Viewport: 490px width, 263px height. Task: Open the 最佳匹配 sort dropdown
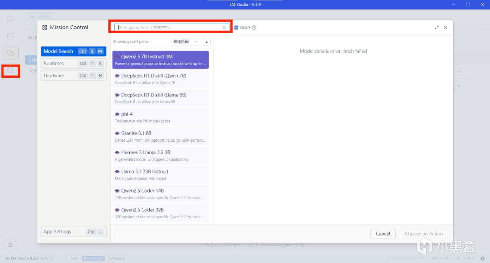coord(186,42)
